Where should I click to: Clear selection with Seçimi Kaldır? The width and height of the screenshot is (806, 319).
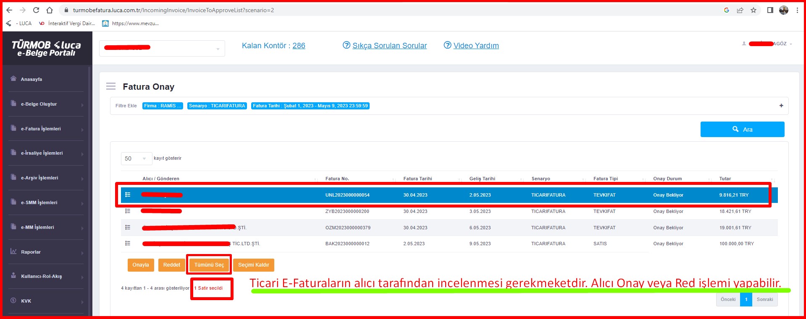(x=253, y=265)
